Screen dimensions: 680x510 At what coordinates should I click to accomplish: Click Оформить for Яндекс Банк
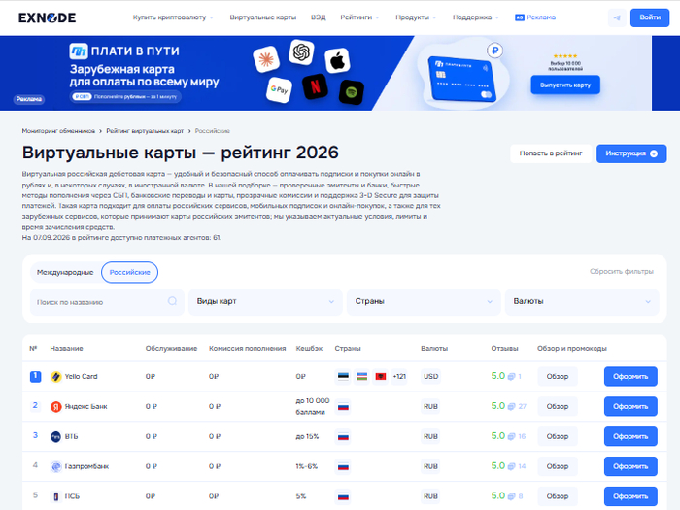click(x=630, y=406)
